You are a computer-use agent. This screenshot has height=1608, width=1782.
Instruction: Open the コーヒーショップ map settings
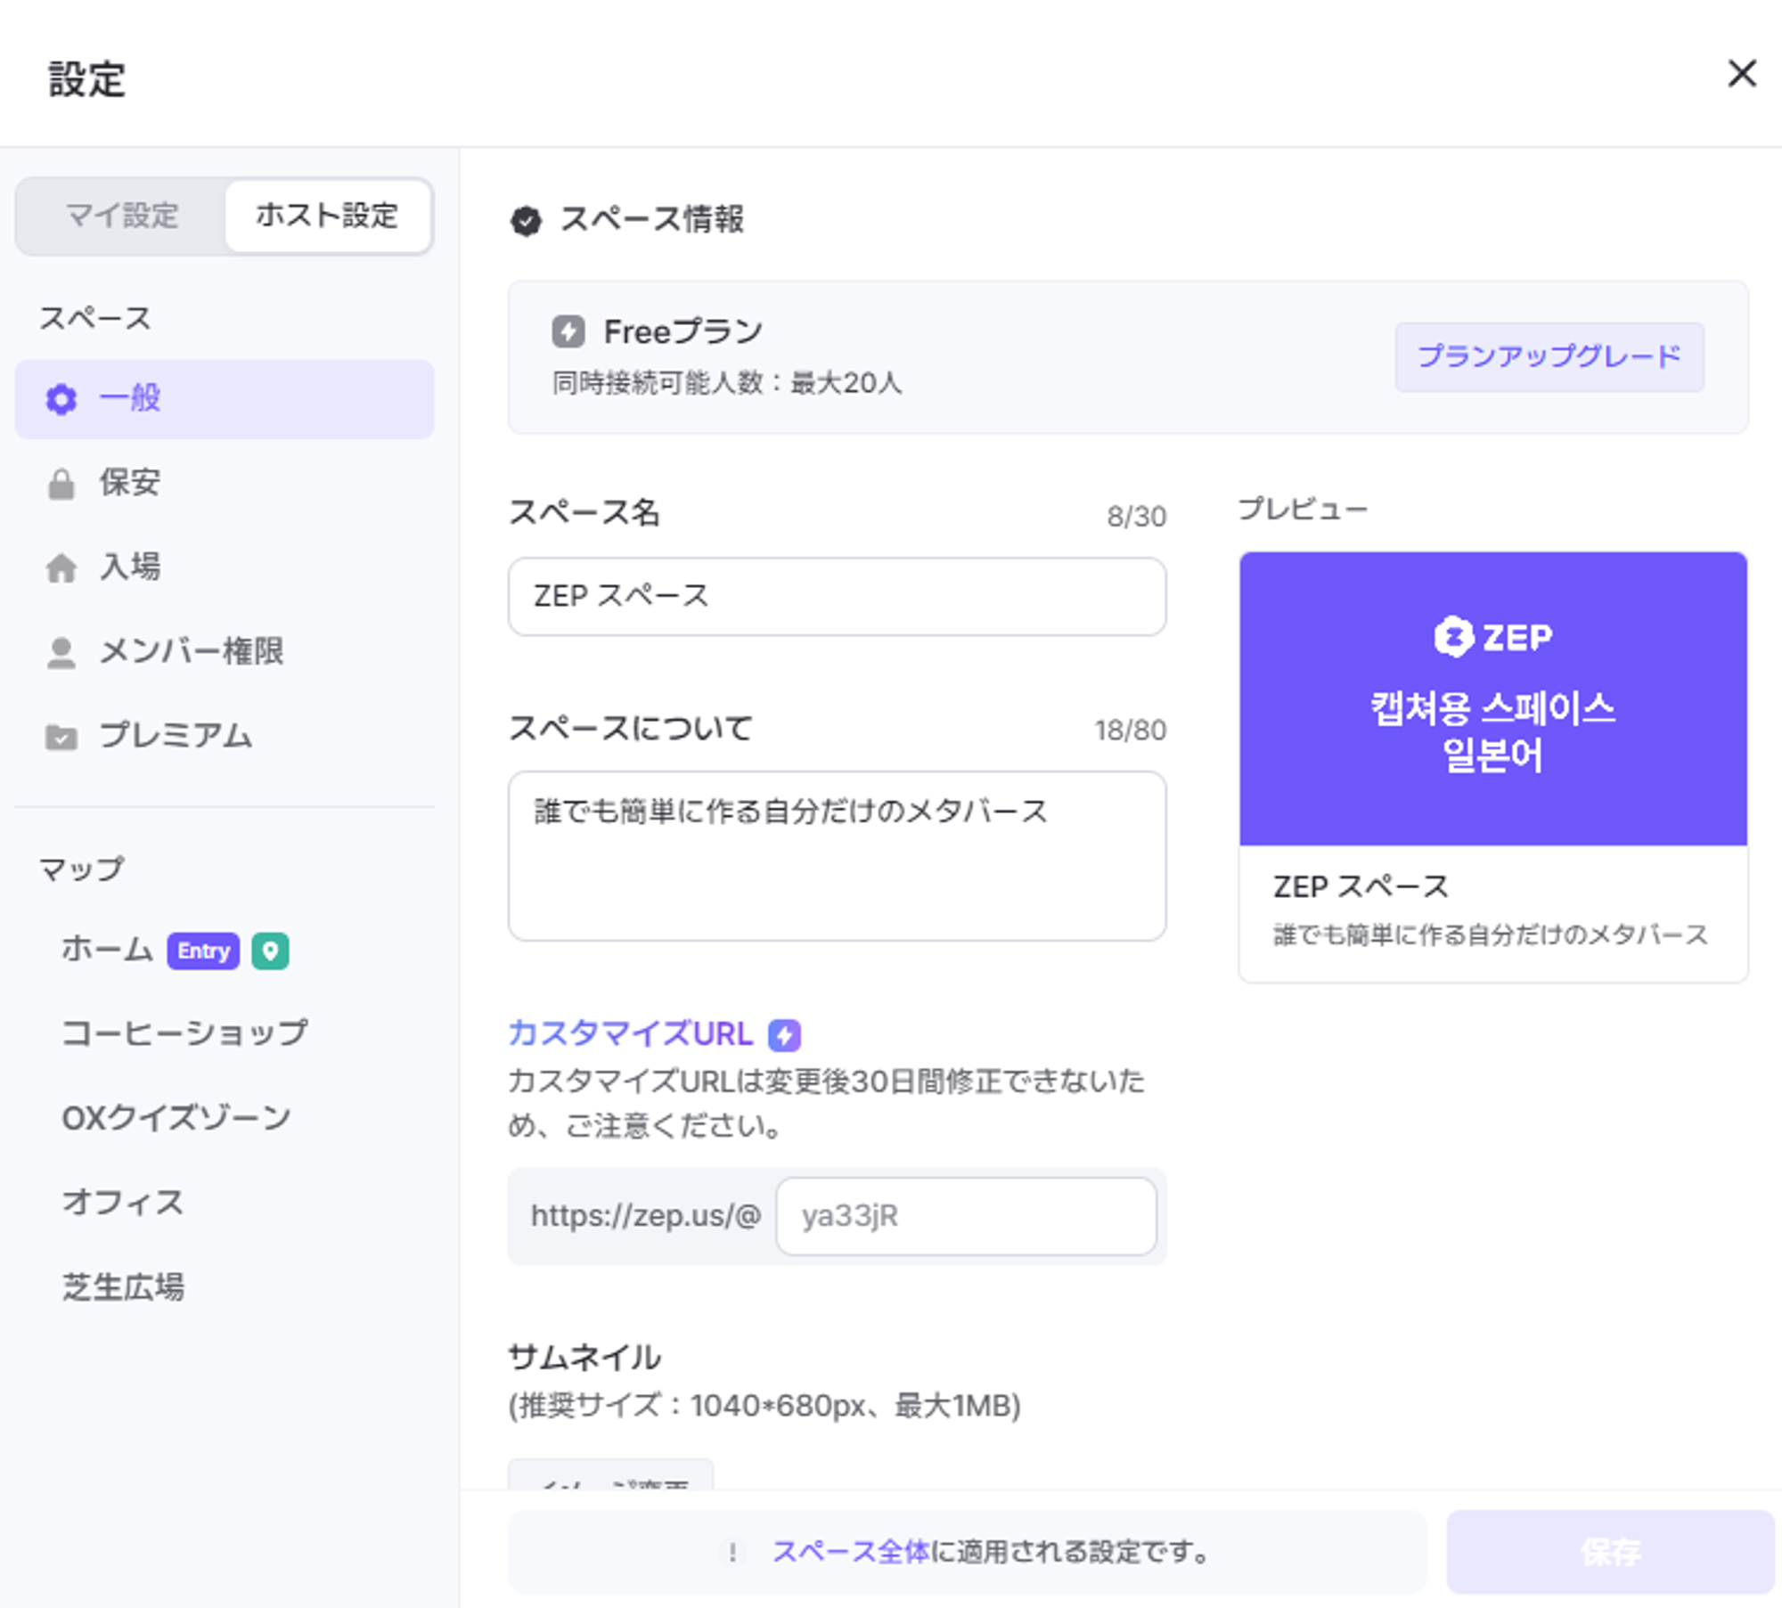click(184, 1033)
